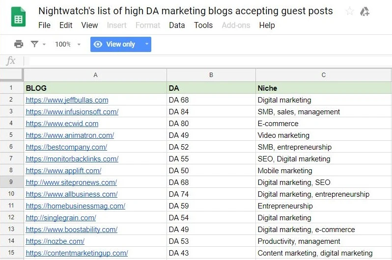392x260 pixels.
Task: Click the select-all corner box
Action: click(x=11, y=75)
